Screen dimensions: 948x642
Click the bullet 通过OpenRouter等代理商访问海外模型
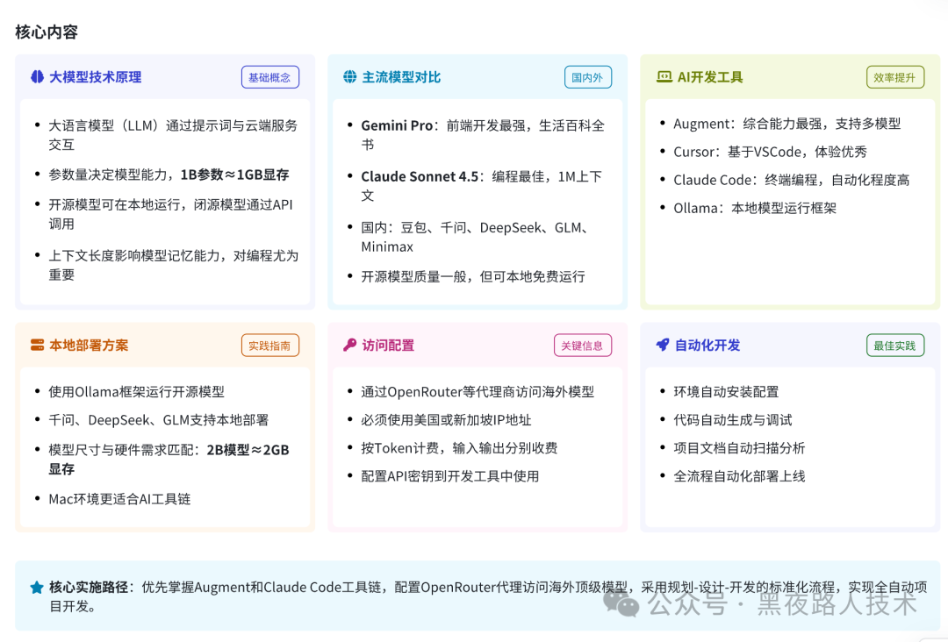pos(477,392)
